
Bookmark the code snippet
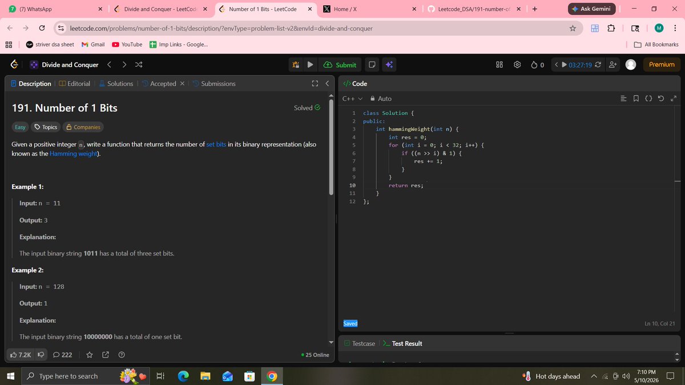pos(636,99)
